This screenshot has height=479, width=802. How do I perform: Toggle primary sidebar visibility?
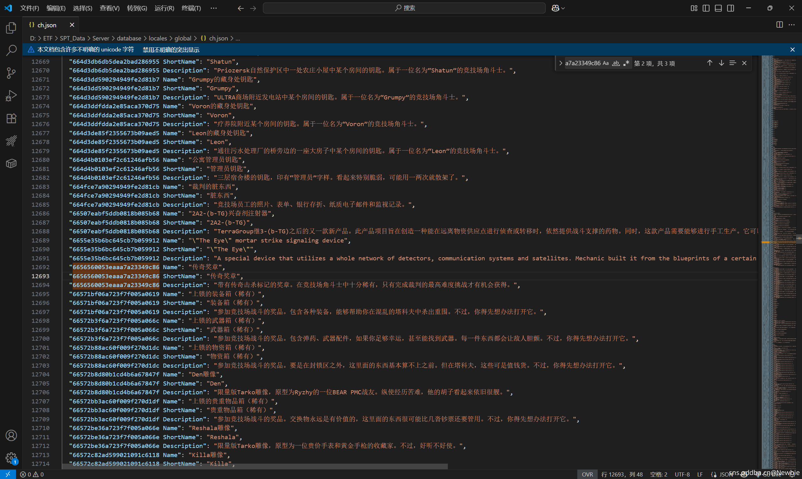pos(706,8)
